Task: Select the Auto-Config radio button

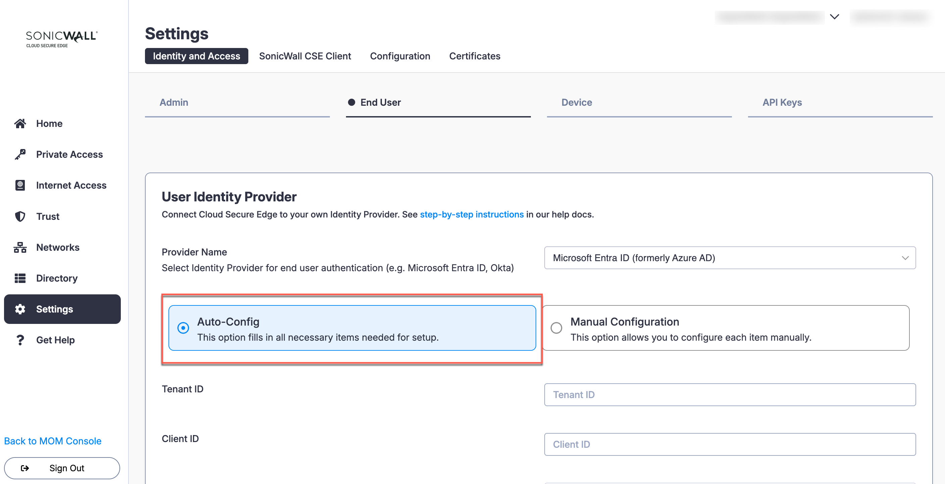Action: [183, 328]
